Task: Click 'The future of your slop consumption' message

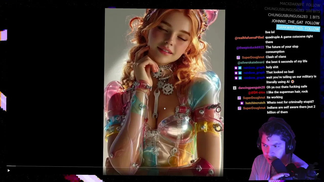Action: click(x=282, y=49)
